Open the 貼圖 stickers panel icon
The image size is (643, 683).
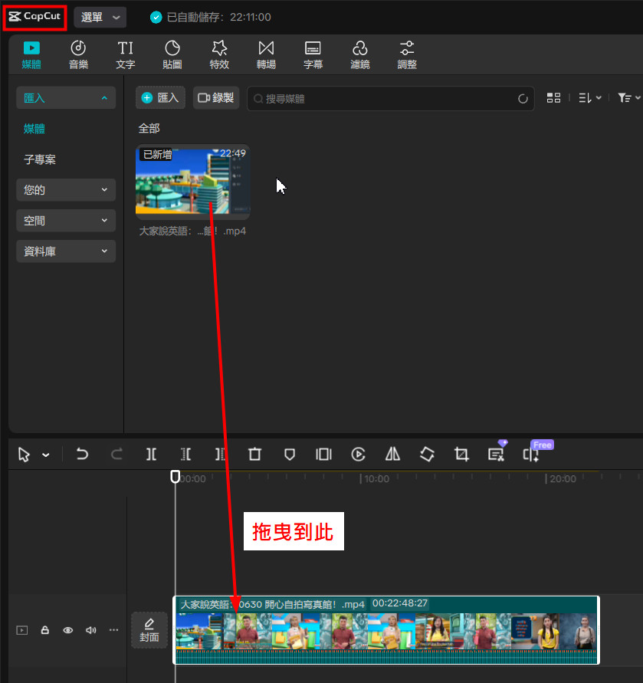[172, 55]
